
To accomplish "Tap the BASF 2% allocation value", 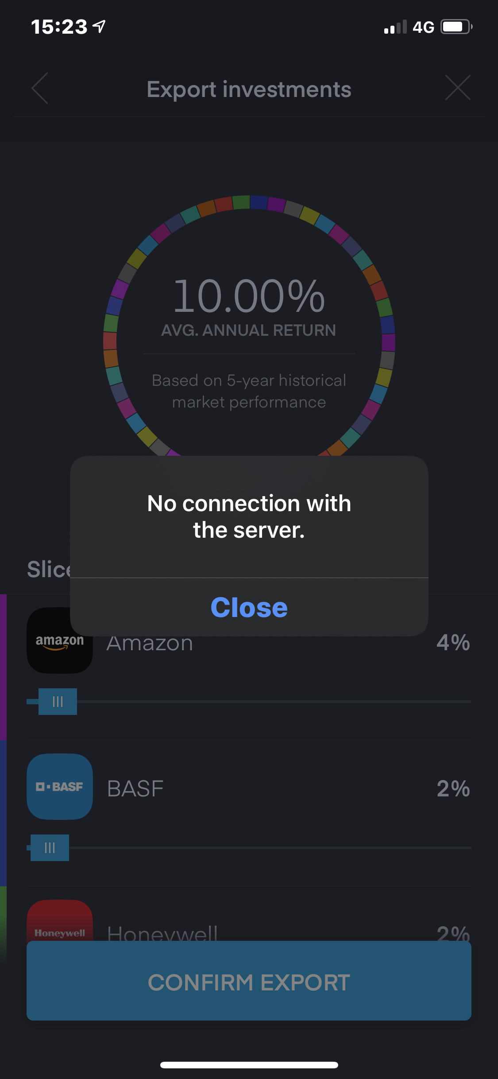I will pyautogui.click(x=453, y=788).
